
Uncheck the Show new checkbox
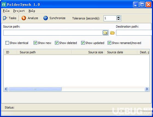point(35,43)
